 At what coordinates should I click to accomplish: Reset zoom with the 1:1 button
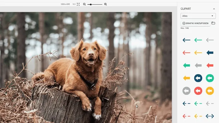(74, 4)
